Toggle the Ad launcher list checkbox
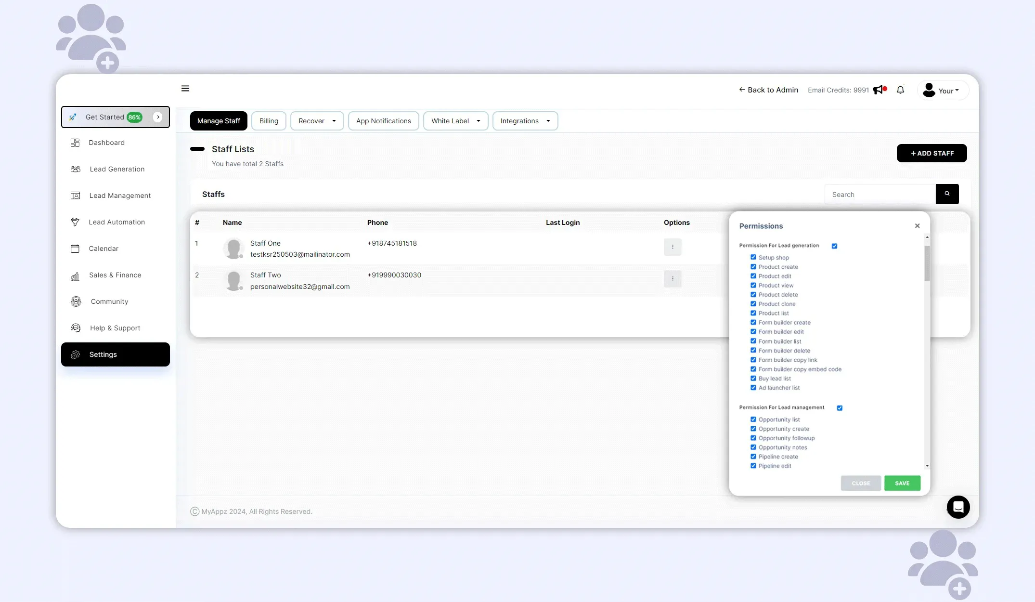This screenshot has width=1035, height=602. 753,388
